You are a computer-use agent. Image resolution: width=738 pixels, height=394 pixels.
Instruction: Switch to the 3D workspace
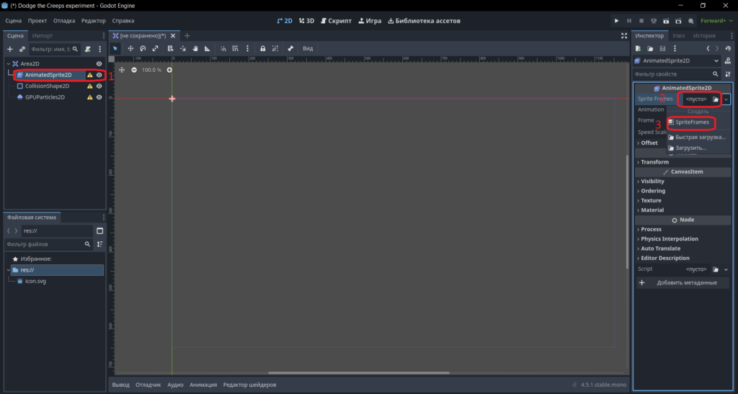point(306,21)
